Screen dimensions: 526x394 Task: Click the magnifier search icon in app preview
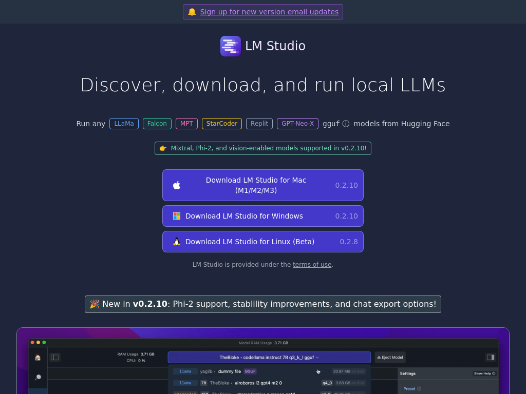pos(38,377)
